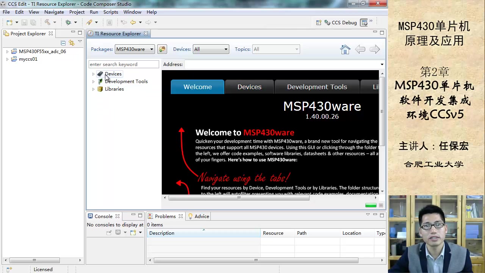485x273 pixels.
Task: Click Resource Explorer back arrow icon
Action: click(x=360, y=49)
